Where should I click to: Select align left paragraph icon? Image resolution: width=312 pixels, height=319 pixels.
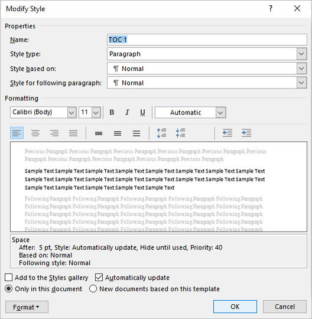click(x=17, y=133)
